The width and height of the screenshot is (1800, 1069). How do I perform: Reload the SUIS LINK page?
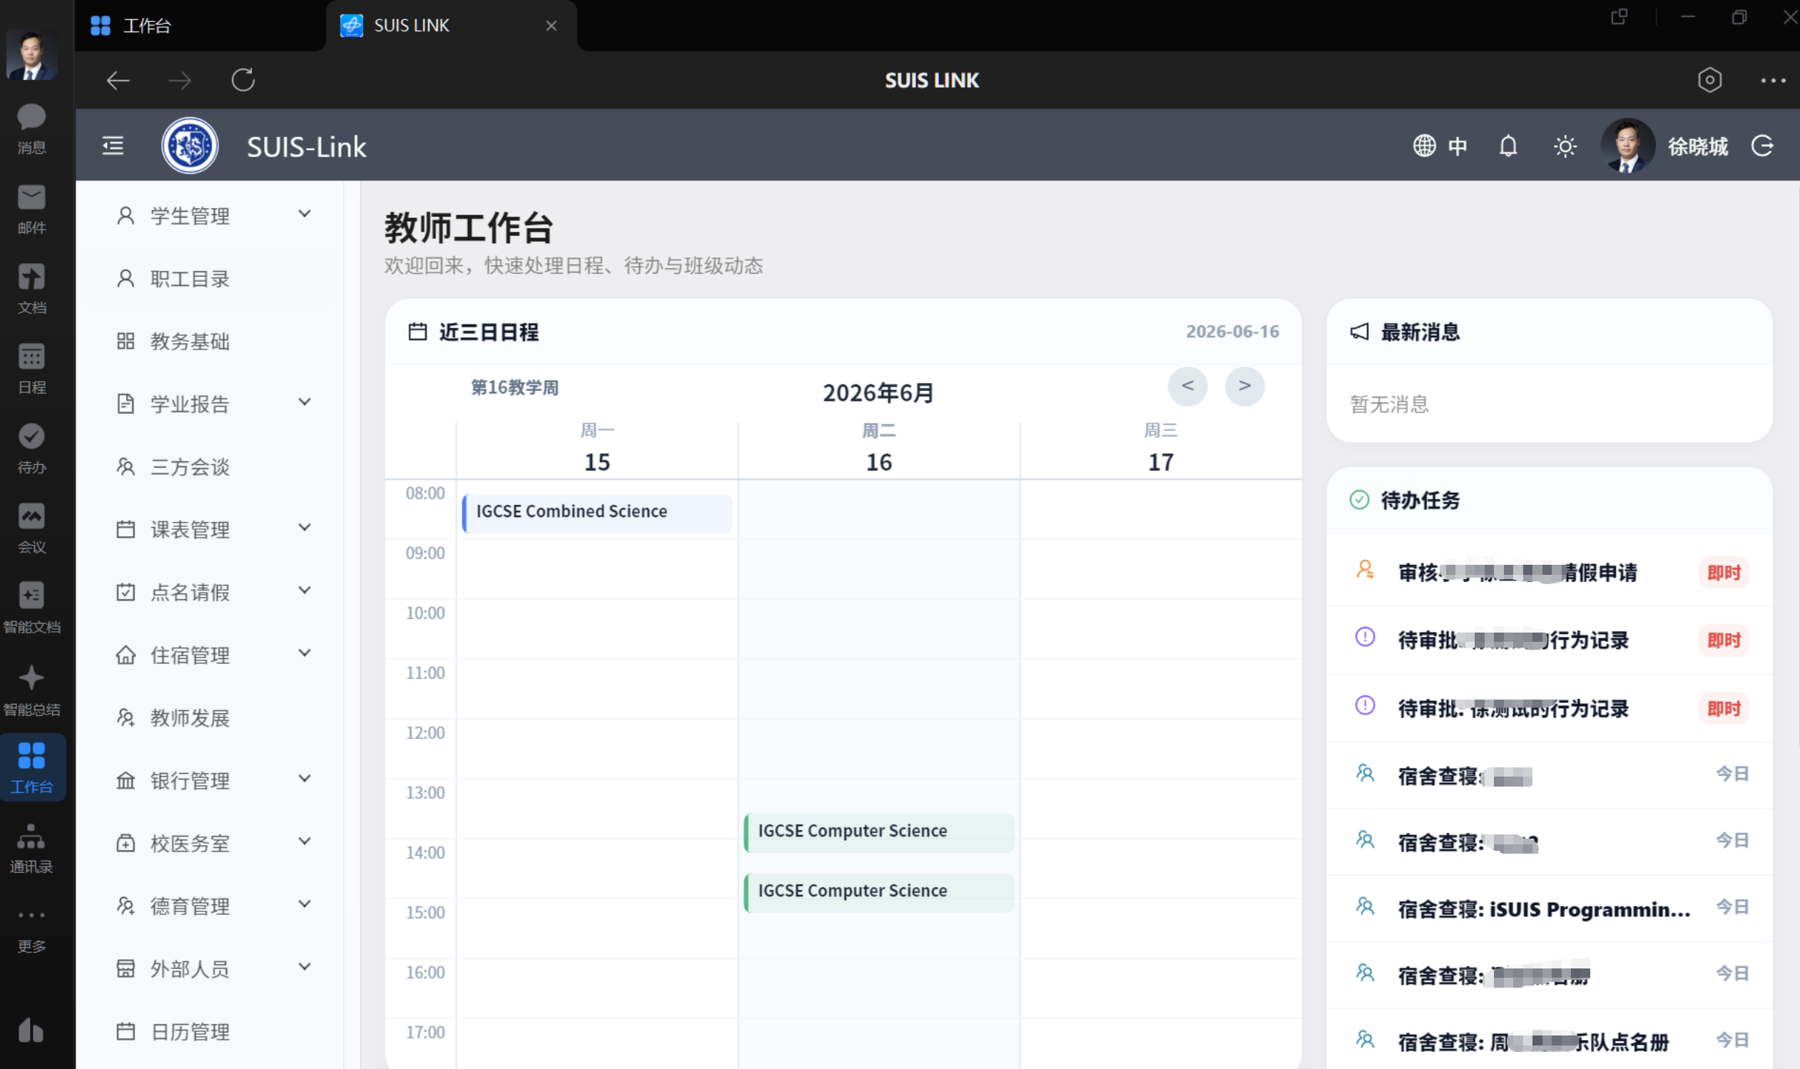coord(243,79)
